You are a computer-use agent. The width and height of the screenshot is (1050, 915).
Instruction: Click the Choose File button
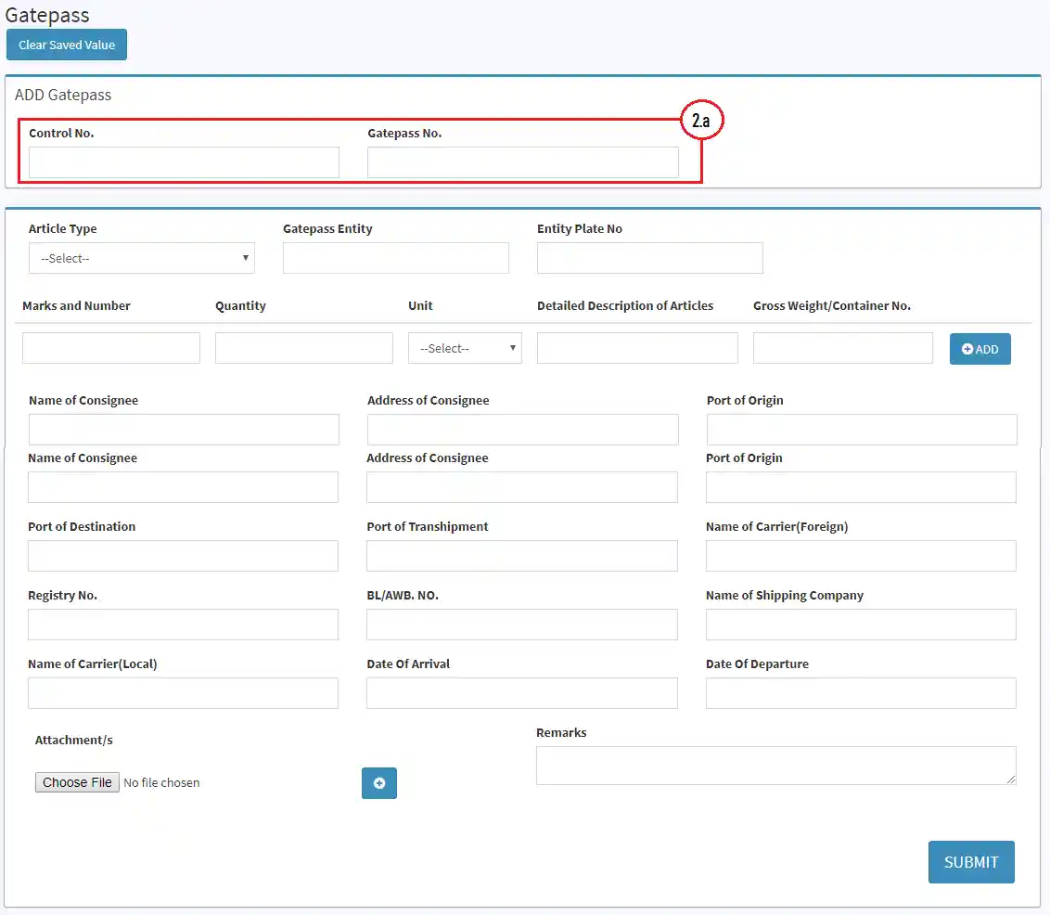[77, 782]
